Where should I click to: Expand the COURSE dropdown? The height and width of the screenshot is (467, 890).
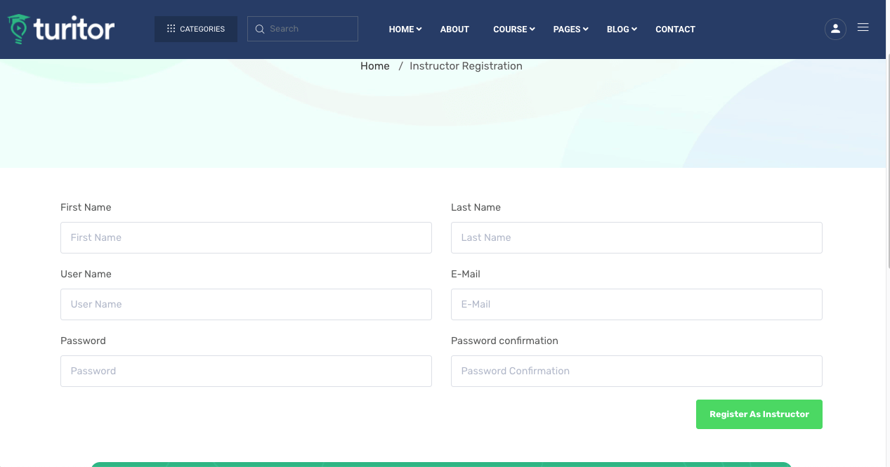[x=513, y=29]
